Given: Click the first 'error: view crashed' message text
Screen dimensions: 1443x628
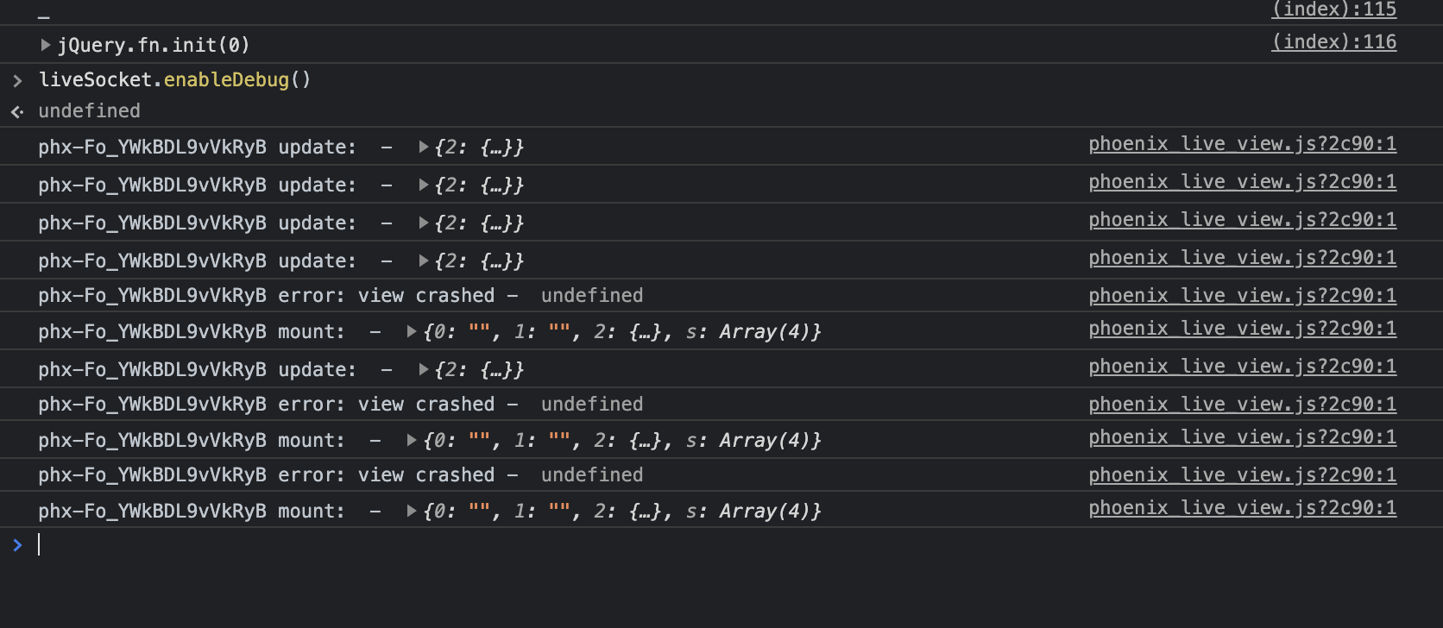Looking at the screenshot, I should tap(387, 295).
